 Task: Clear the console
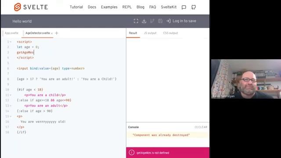pyautogui.click(x=201, y=127)
